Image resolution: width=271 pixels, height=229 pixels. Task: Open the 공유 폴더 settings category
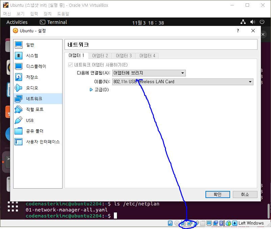(38, 131)
